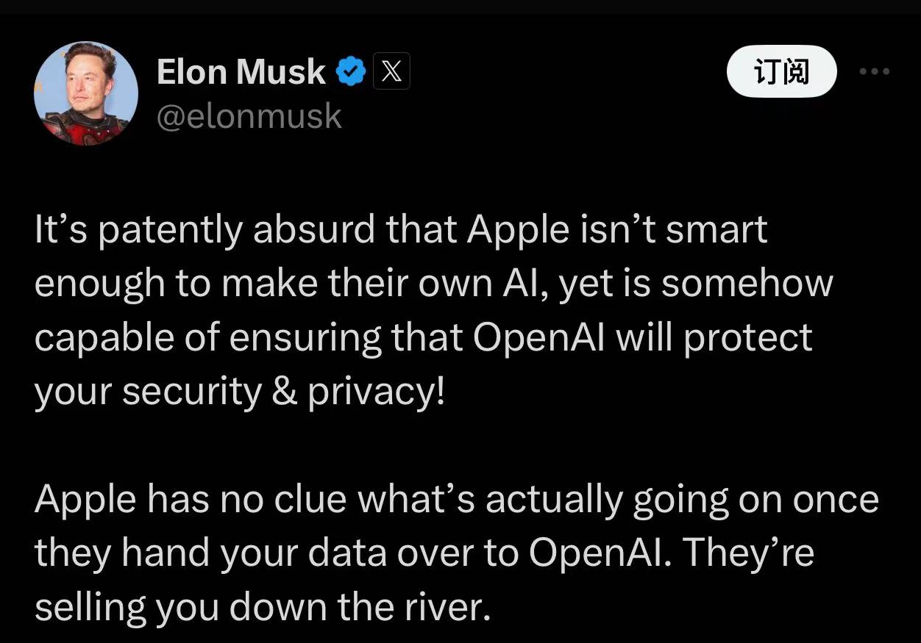Click the line "they hand your data over"
Screen dimensions: 921x643
424,553
